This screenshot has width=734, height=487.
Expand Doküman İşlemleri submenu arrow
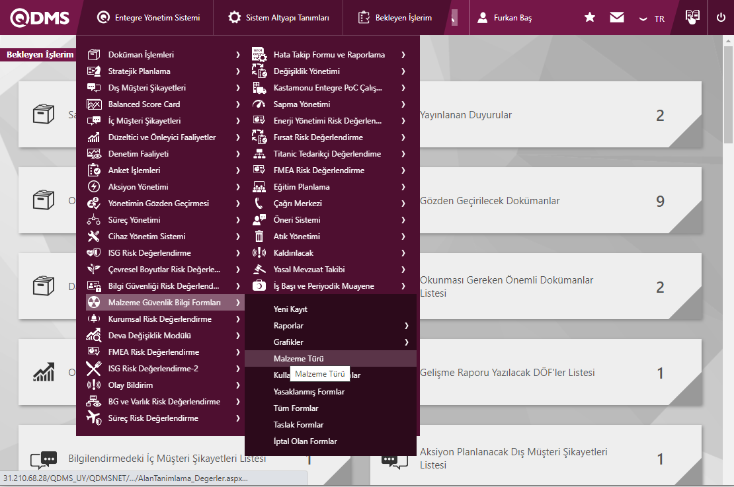click(x=237, y=55)
